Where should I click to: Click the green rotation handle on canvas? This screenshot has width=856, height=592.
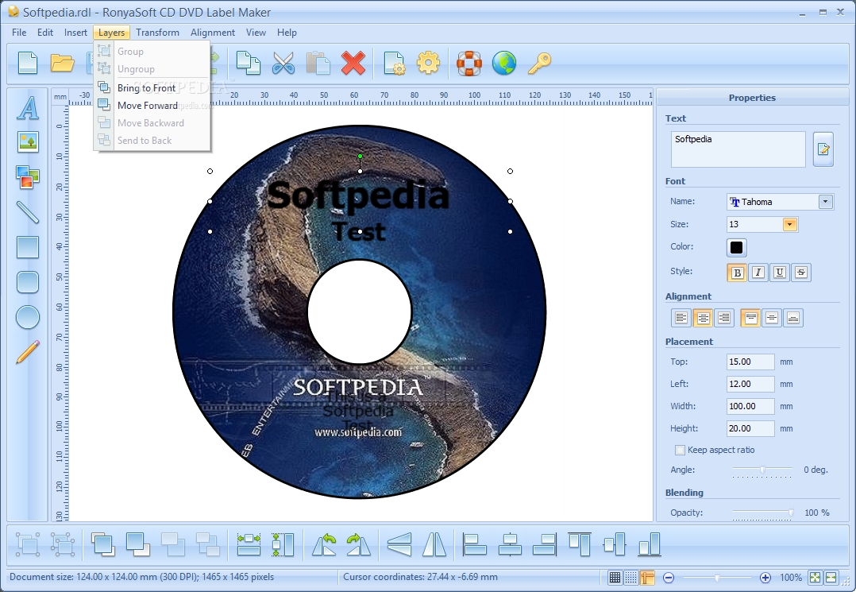[360, 157]
